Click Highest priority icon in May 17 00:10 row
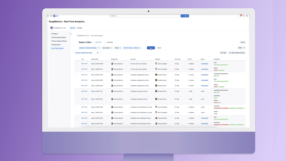This screenshot has height=161, width=286. [188, 69]
